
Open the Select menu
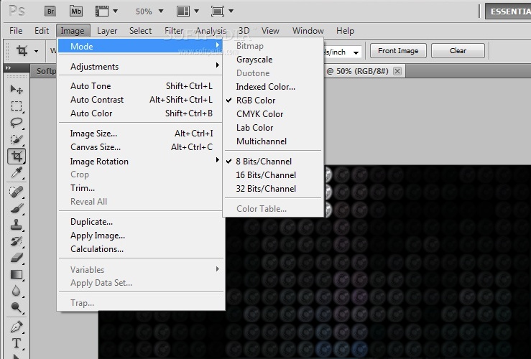[140, 31]
